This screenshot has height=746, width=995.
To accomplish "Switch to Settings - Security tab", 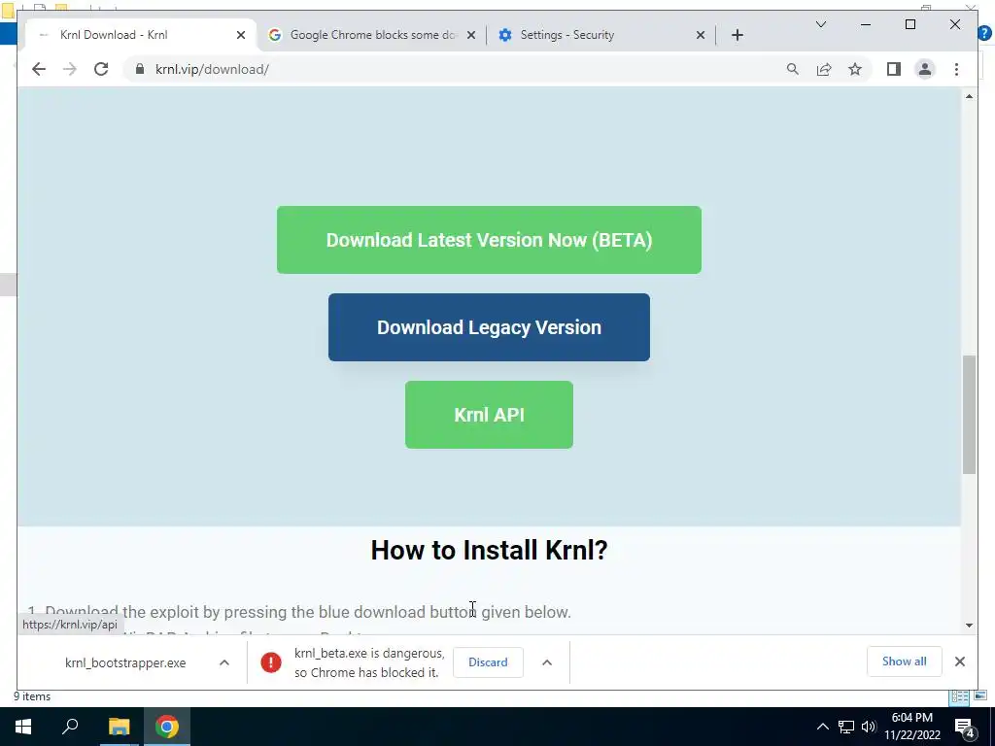I will coord(601,35).
